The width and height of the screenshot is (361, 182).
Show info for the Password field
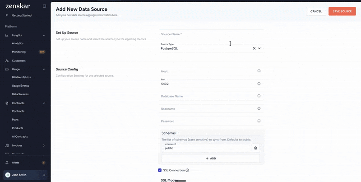tap(259, 121)
